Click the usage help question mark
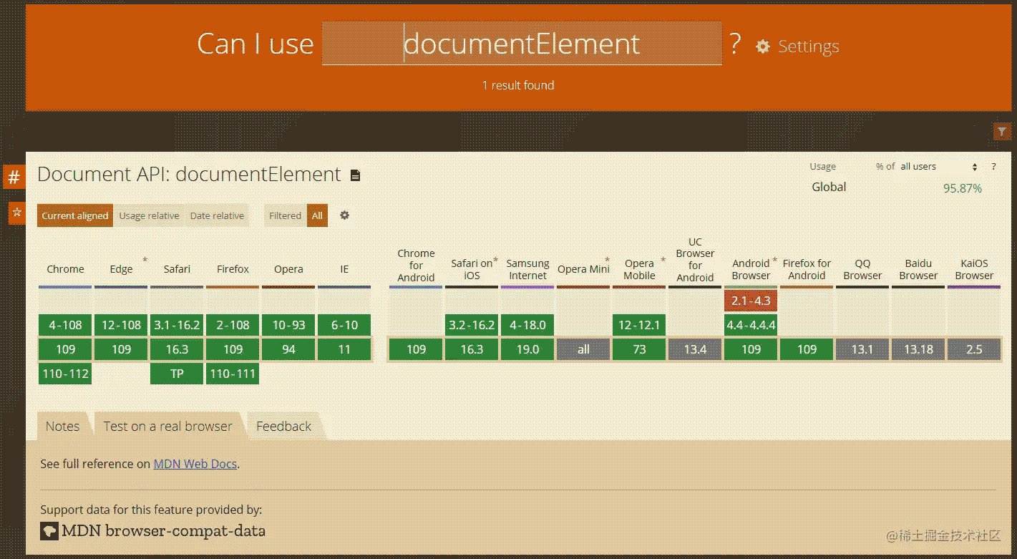 [993, 167]
